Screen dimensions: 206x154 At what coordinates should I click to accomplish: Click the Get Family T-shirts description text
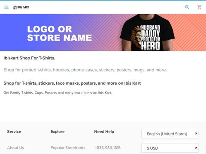point(58,93)
